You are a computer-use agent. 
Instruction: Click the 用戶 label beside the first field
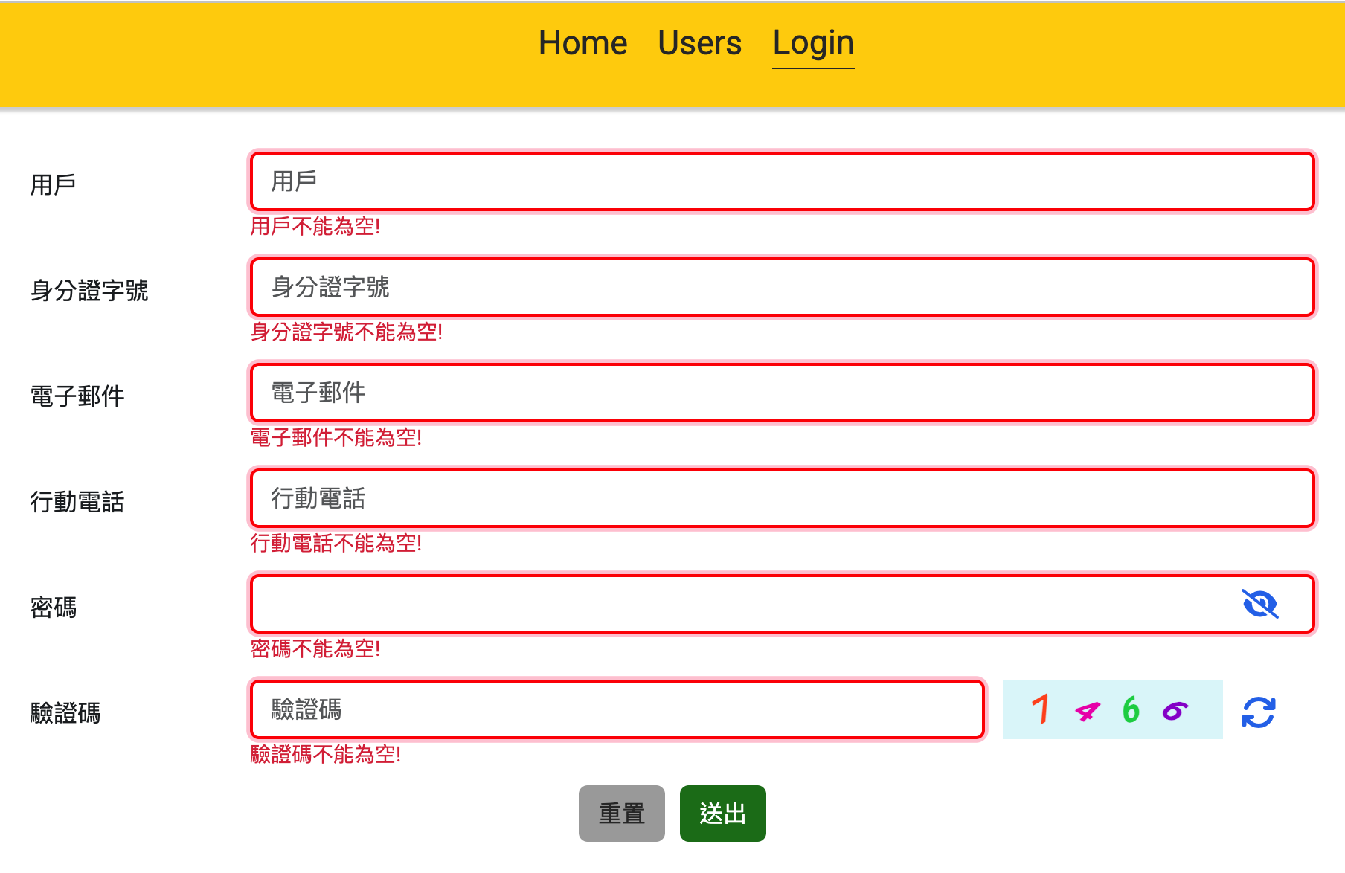[53, 184]
